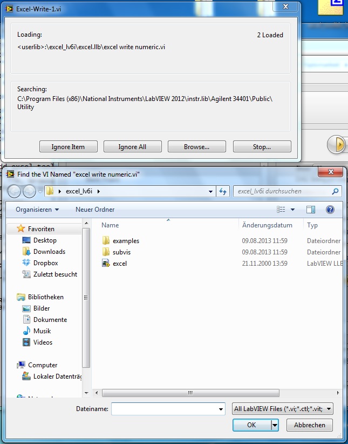
Task: Click the Ignore Item button
Action: point(68,147)
